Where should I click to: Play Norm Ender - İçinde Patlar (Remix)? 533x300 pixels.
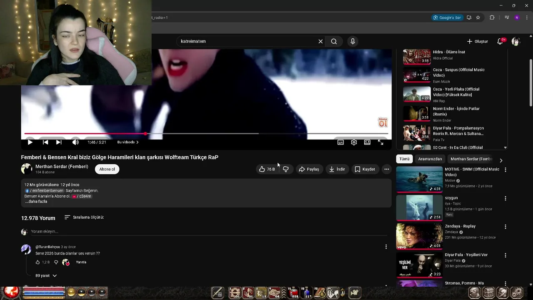[455, 114]
